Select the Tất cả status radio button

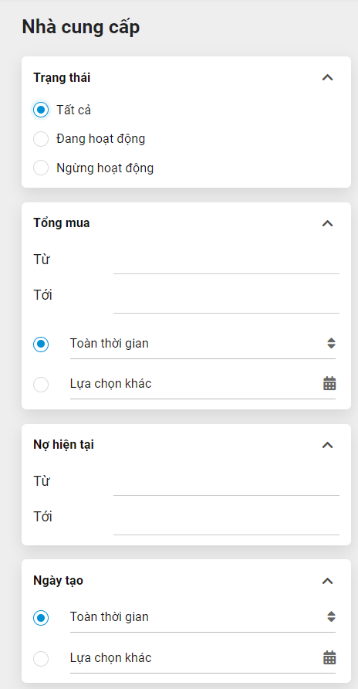pos(41,110)
